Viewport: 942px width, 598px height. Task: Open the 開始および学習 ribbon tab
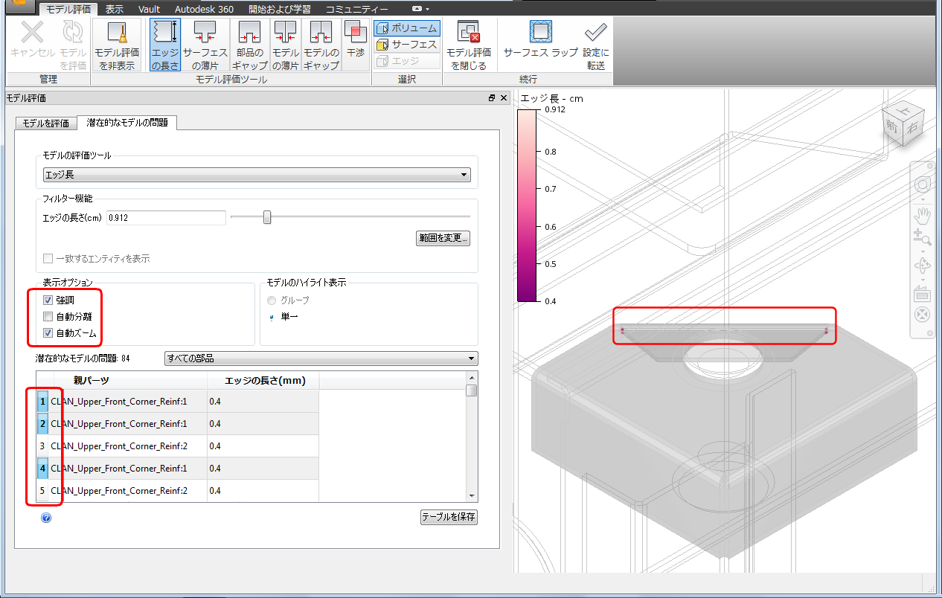tap(279, 9)
